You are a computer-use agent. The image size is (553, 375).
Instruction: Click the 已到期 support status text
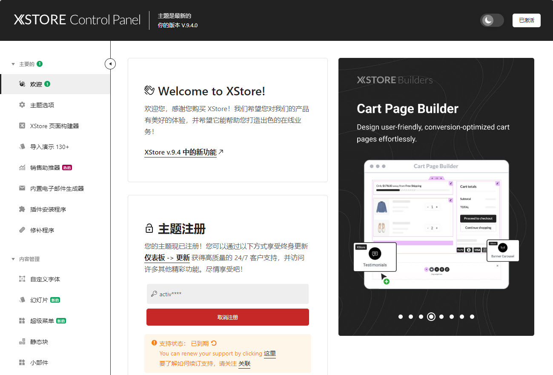pos(200,343)
